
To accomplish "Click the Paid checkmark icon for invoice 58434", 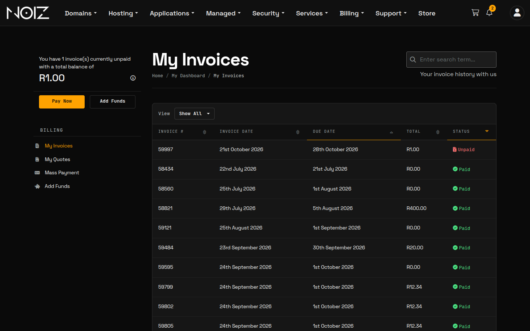I will tap(455, 169).
